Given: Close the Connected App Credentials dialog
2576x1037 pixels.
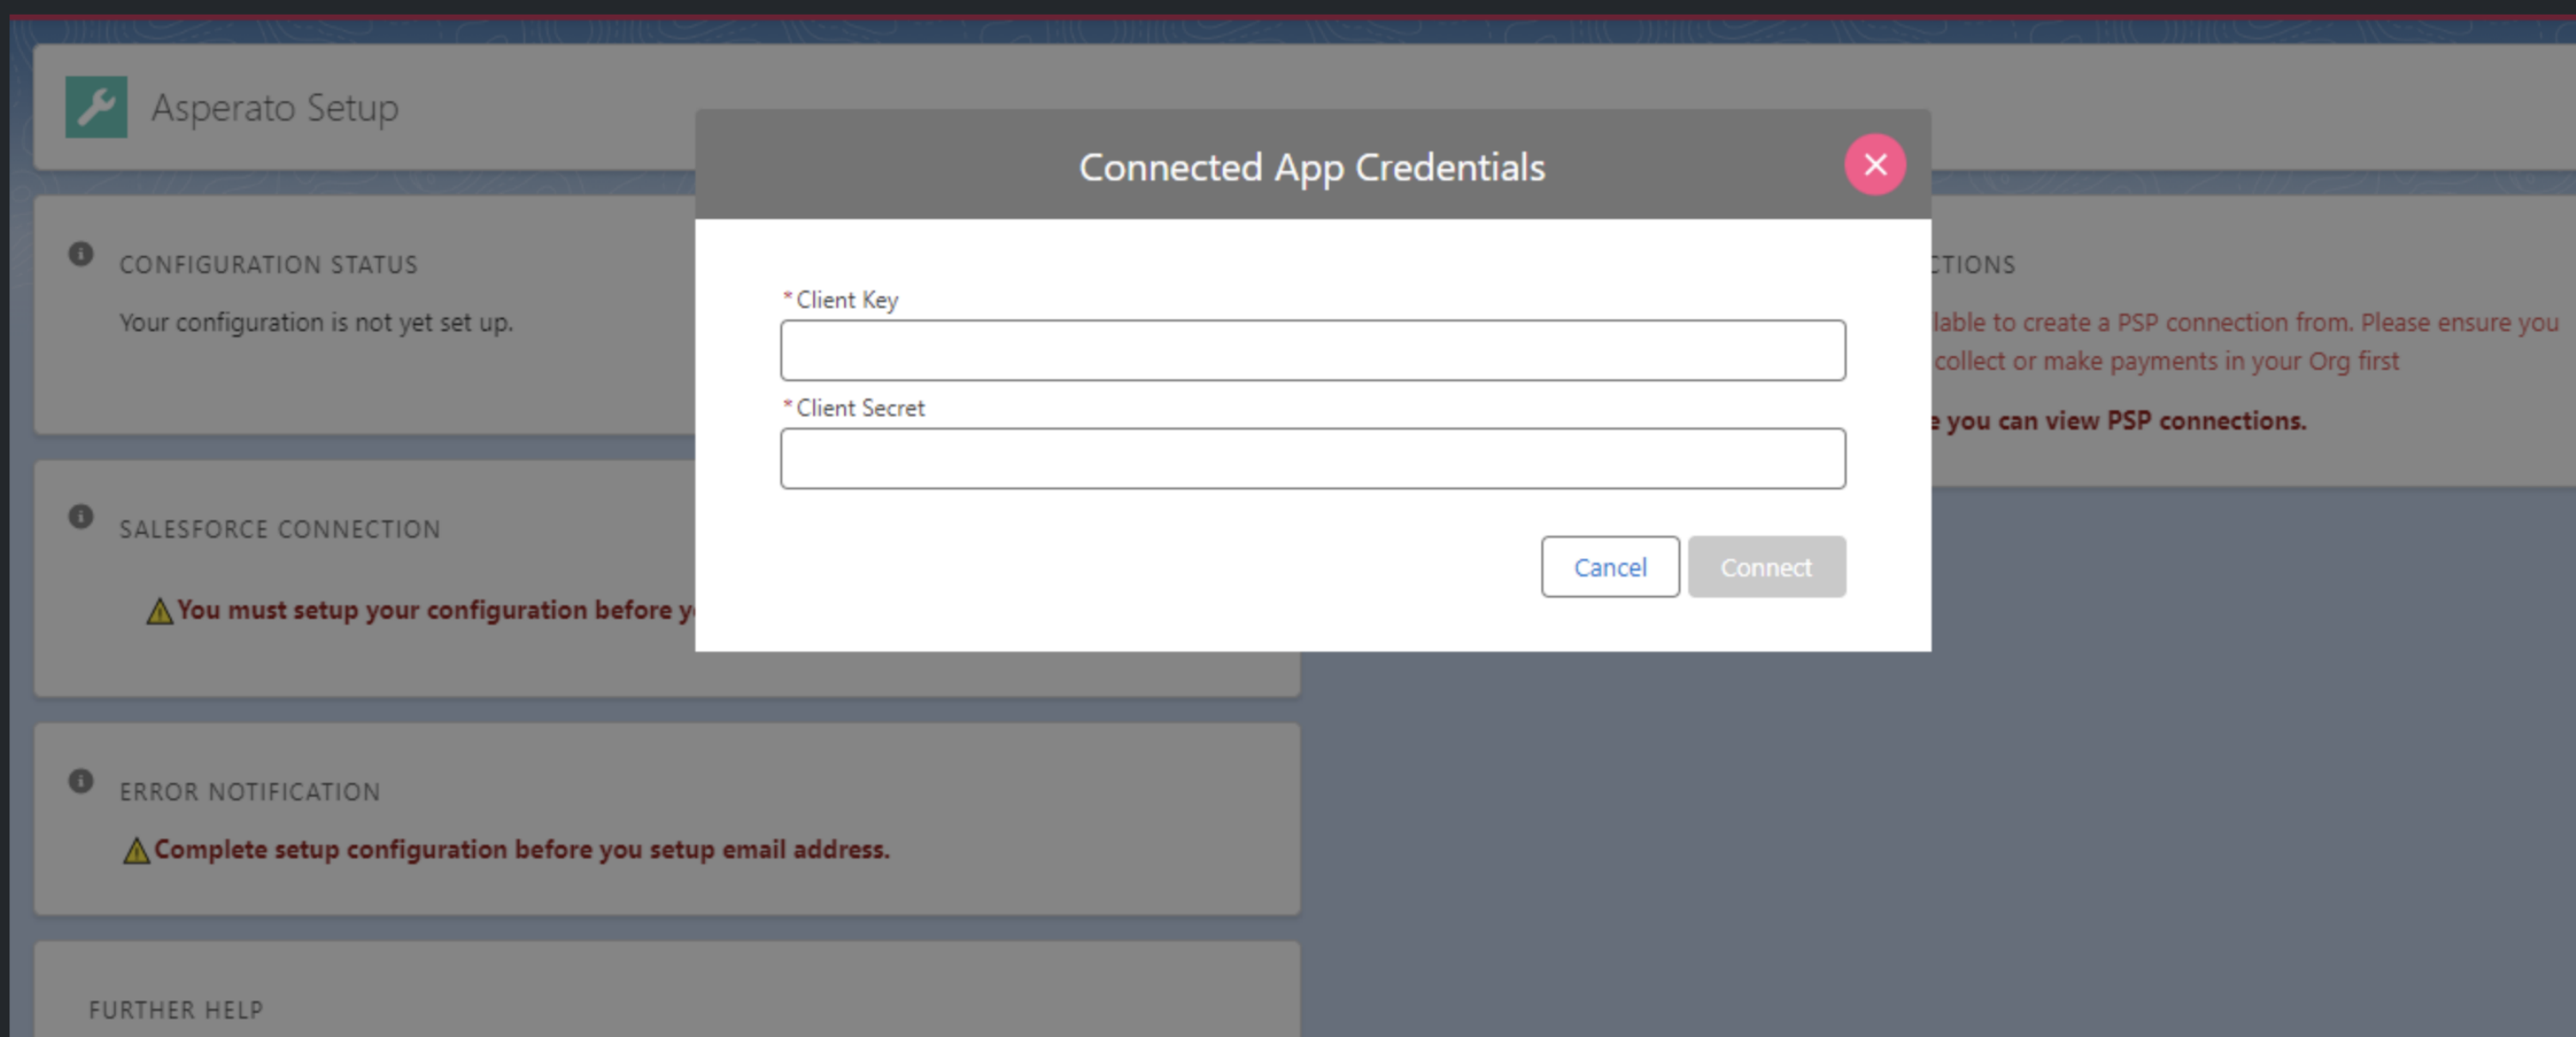Looking at the screenshot, I should pyautogui.click(x=1874, y=165).
